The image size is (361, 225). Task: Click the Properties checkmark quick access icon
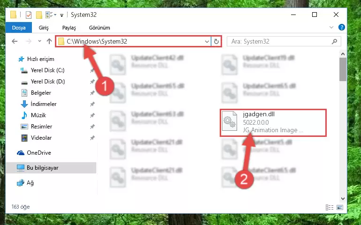(x=29, y=15)
